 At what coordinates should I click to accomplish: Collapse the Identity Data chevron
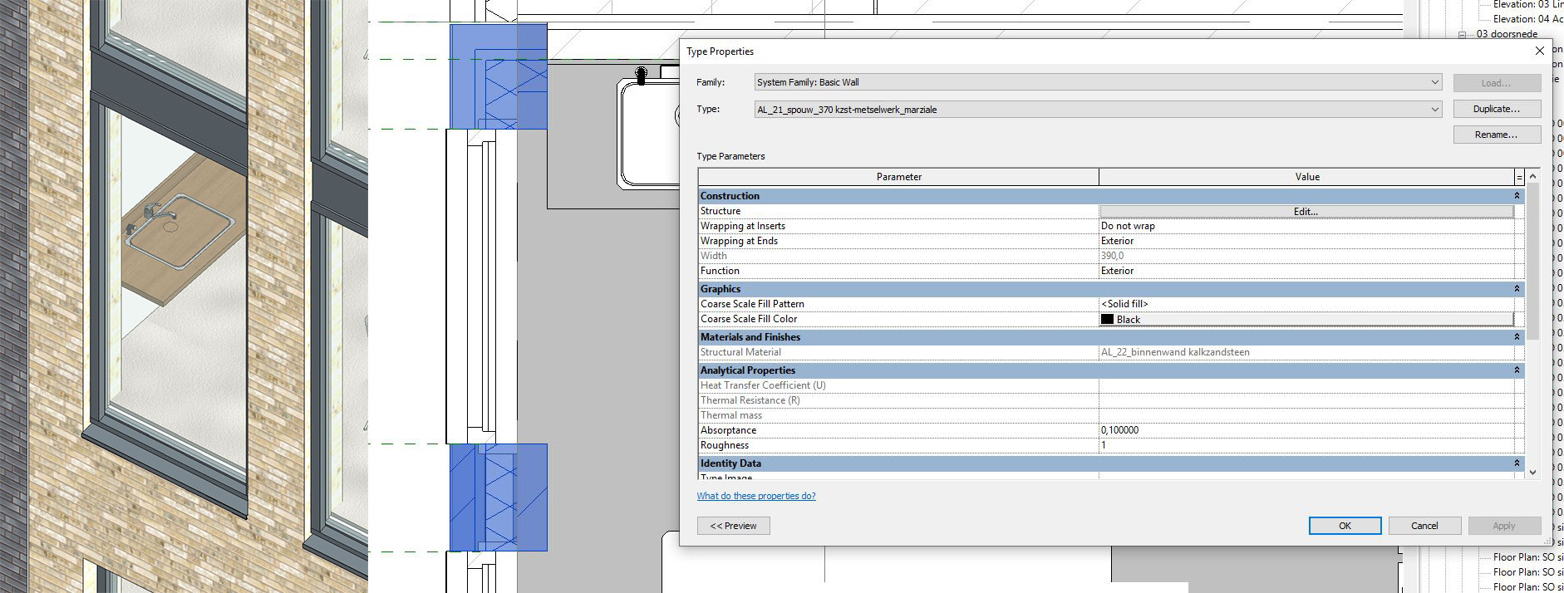[x=1517, y=463]
